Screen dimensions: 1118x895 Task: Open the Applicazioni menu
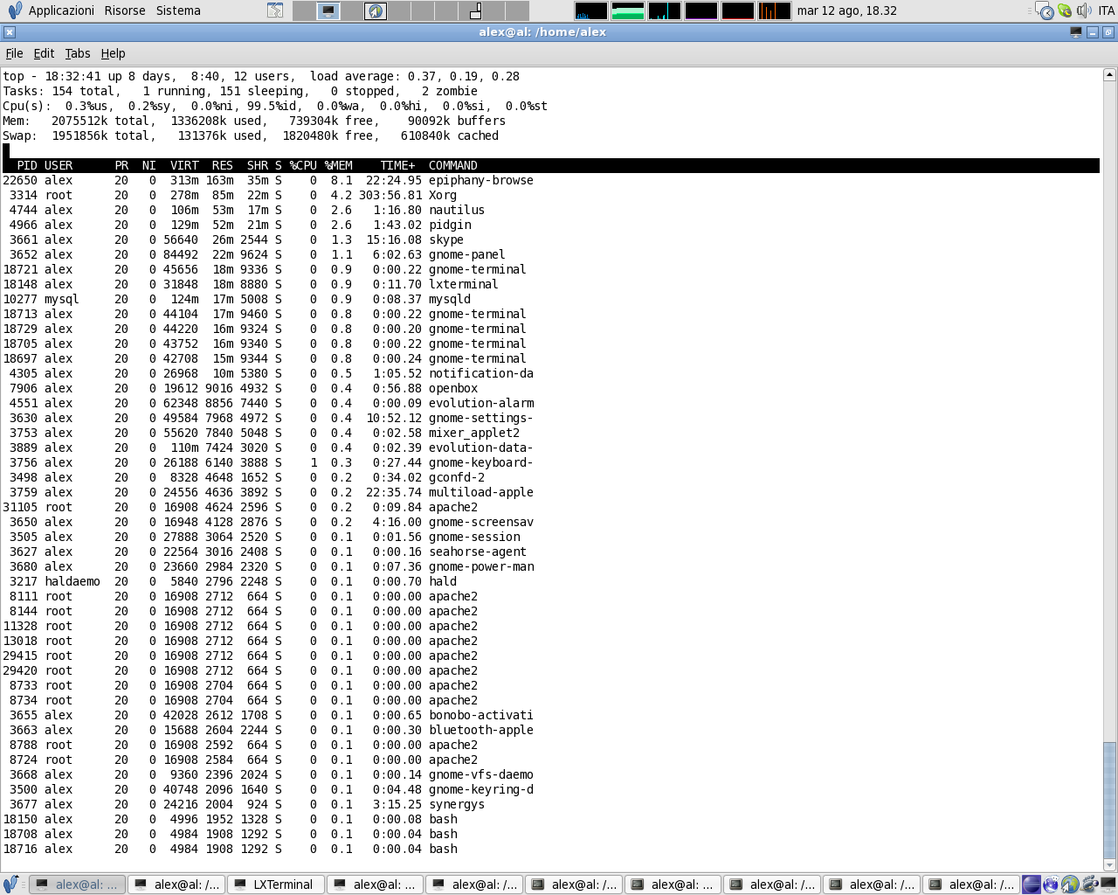(60, 10)
